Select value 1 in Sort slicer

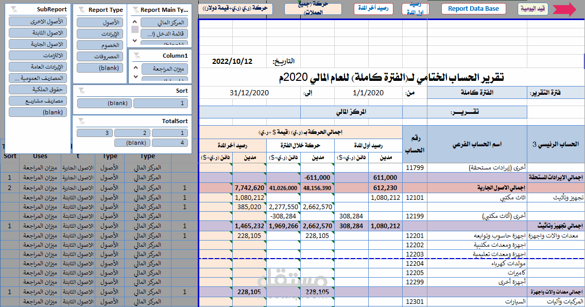[x=161, y=103]
